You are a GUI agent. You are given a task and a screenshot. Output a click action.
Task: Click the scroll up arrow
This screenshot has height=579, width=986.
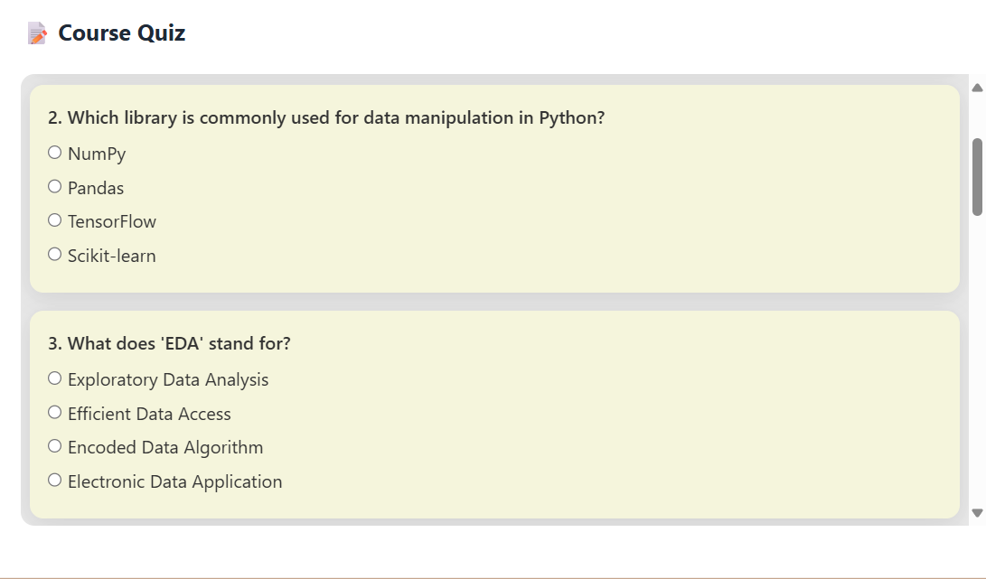point(977,88)
